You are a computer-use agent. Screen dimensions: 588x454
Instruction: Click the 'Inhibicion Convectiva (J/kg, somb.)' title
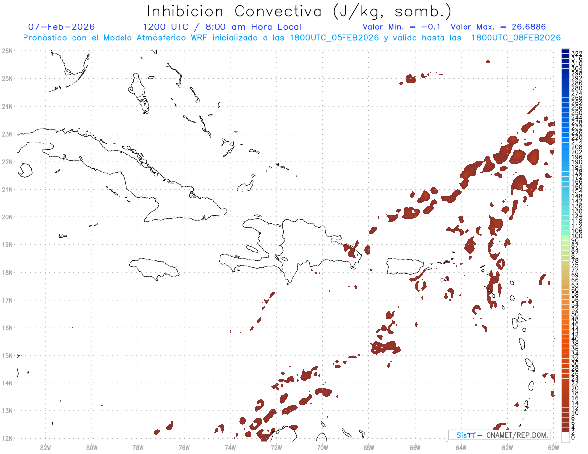click(299, 11)
